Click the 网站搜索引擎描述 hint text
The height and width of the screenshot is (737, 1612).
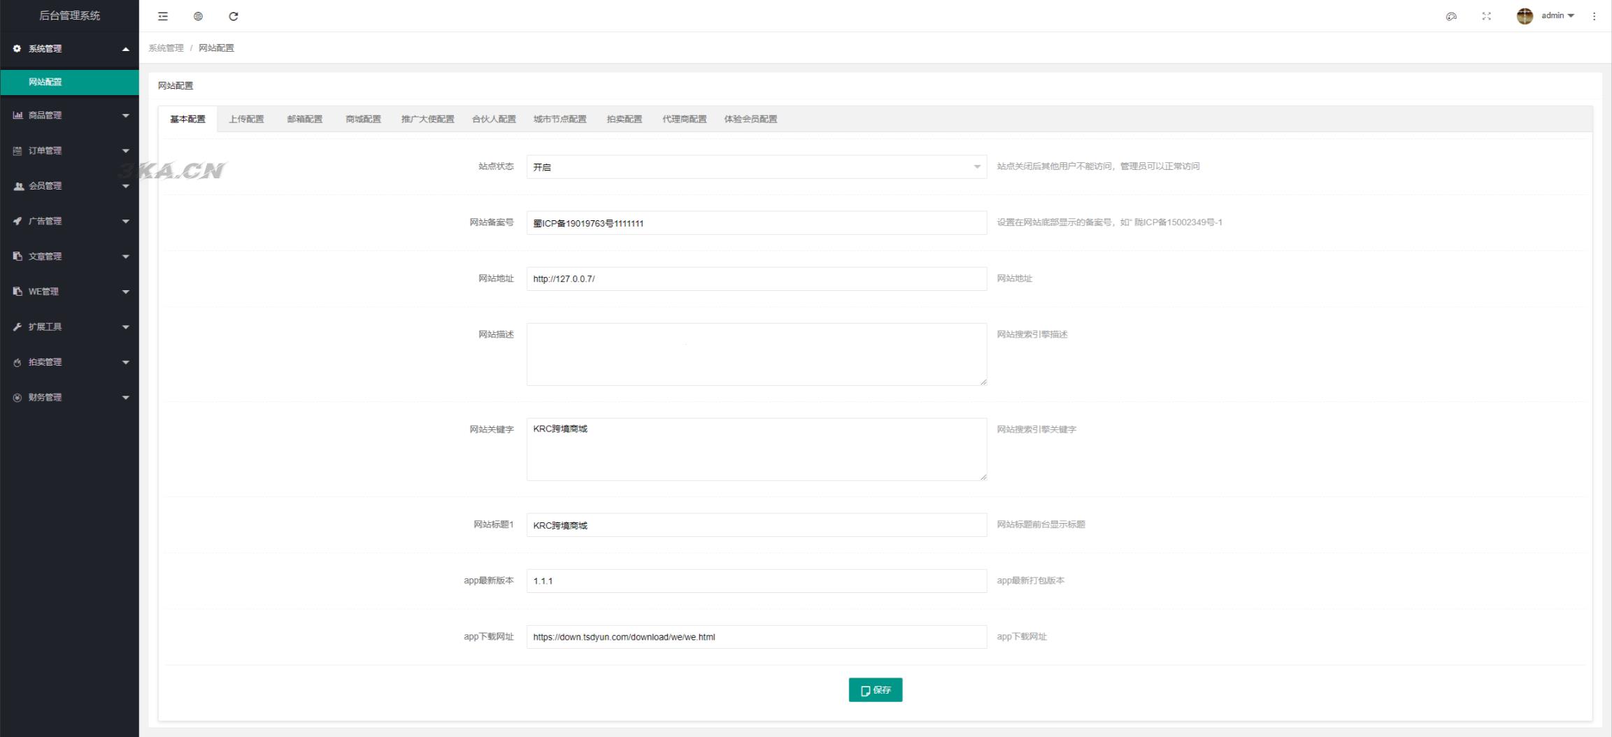tap(1032, 334)
